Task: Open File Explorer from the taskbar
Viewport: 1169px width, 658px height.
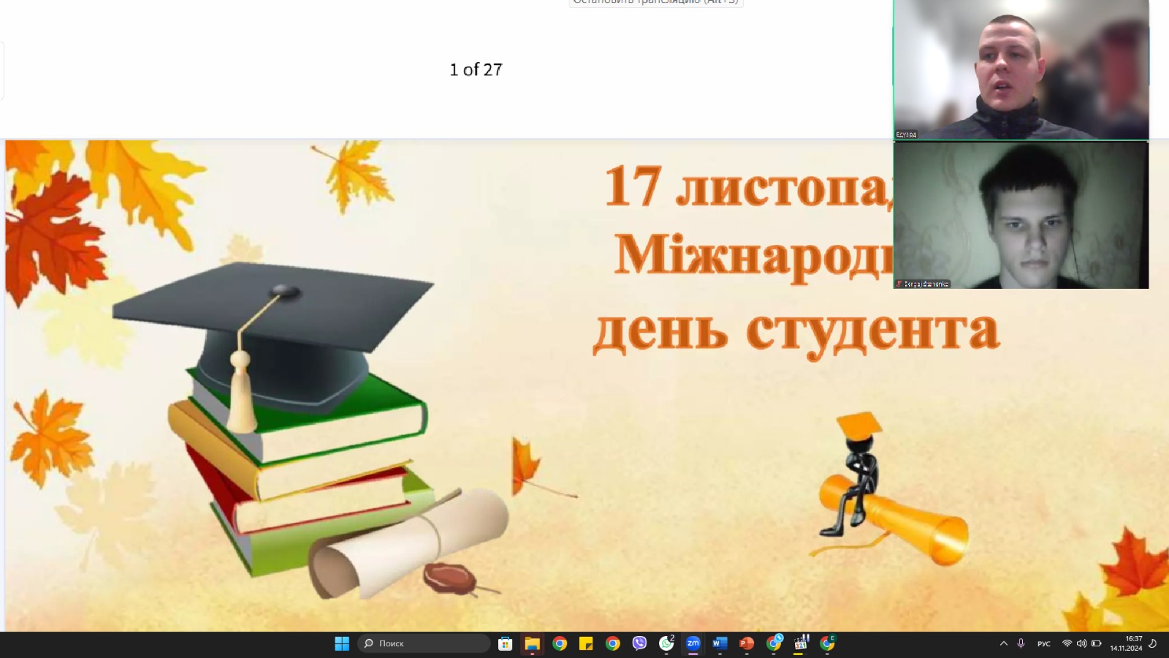Action: [532, 643]
